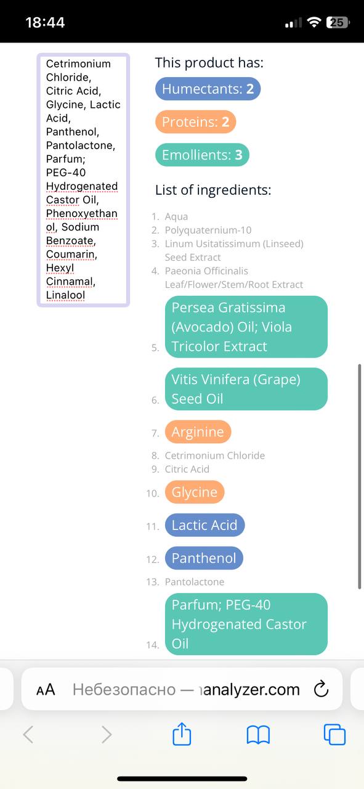This screenshot has width=364, height=789.
Task: Open the tabs overview icon
Action: (334, 734)
